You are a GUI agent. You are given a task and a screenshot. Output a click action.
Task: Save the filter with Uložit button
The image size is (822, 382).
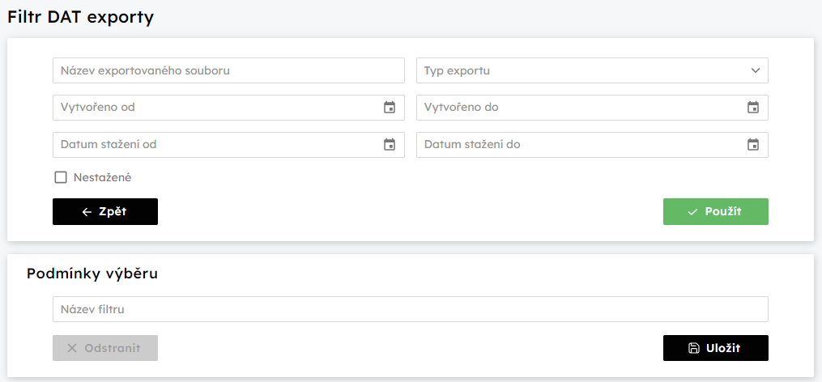[x=716, y=348]
